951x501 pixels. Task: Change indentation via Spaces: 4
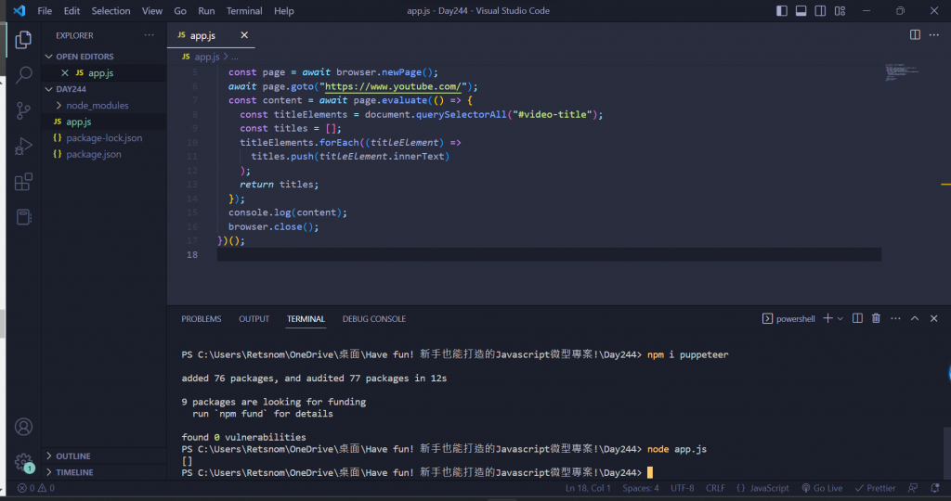coord(641,488)
